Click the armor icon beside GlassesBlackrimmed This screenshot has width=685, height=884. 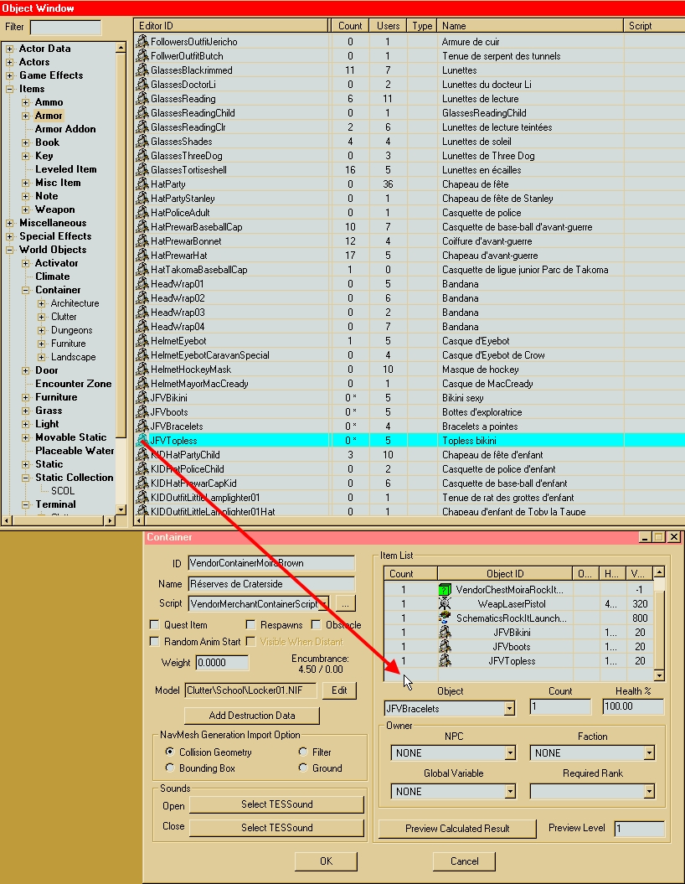(x=142, y=70)
